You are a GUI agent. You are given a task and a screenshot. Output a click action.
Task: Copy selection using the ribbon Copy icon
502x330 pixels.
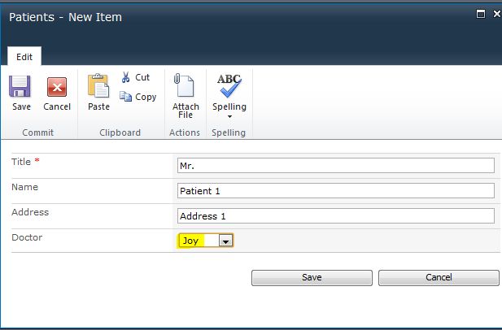click(126, 97)
